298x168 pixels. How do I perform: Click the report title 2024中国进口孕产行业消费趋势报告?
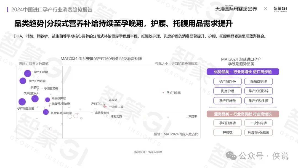click(52, 10)
